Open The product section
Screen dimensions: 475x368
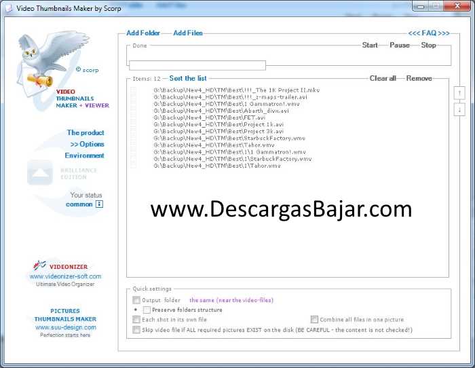click(x=85, y=132)
